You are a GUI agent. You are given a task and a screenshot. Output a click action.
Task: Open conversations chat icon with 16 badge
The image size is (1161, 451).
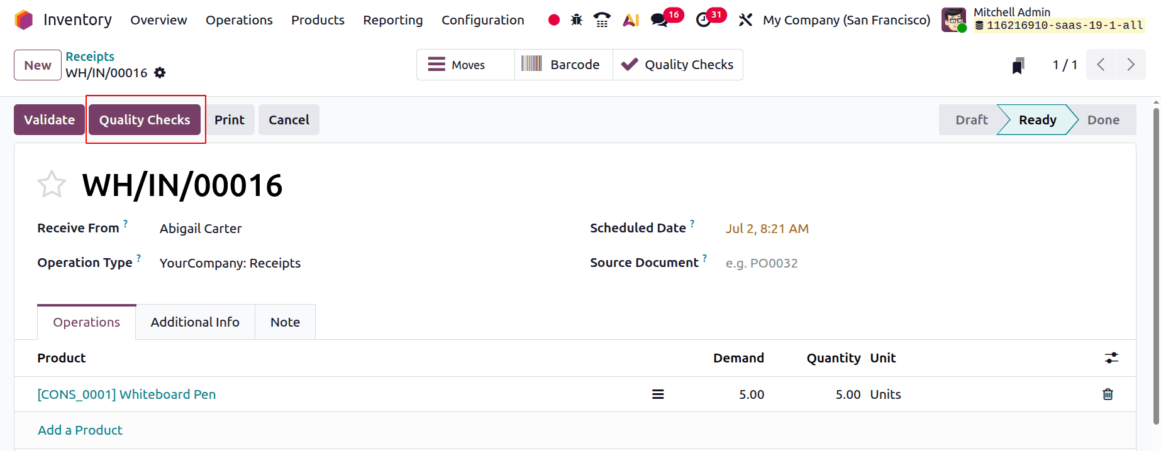(659, 20)
